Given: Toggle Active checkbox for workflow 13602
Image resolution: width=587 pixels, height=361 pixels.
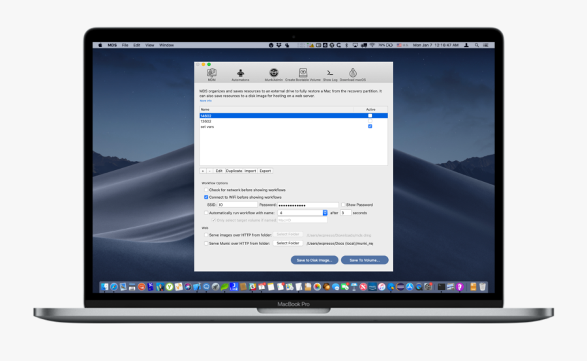Looking at the screenshot, I should click(370, 121).
